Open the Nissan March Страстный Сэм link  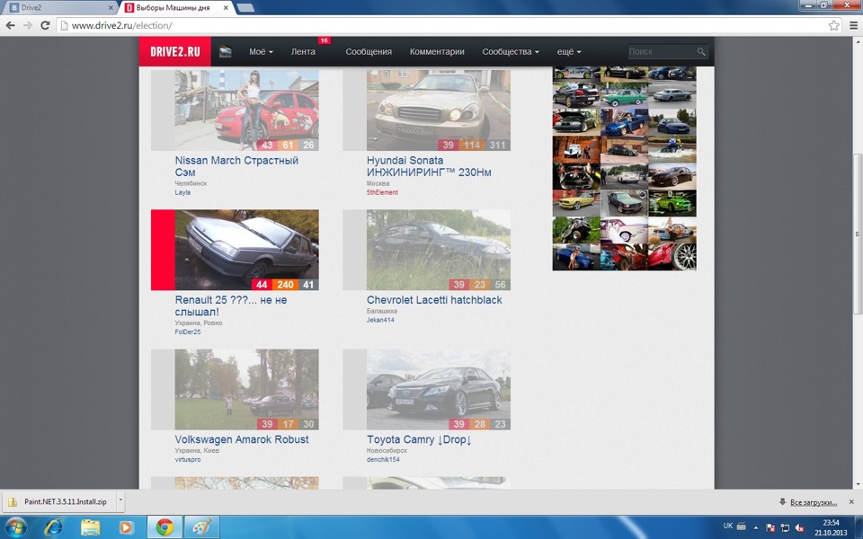pyautogui.click(x=236, y=166)
